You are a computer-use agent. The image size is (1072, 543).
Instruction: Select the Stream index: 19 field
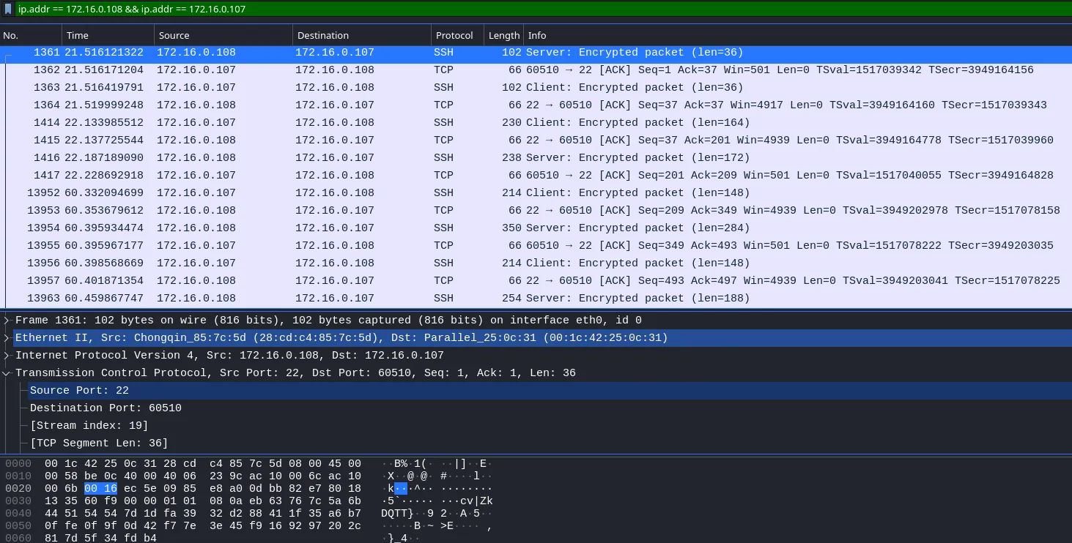[89, 426]
